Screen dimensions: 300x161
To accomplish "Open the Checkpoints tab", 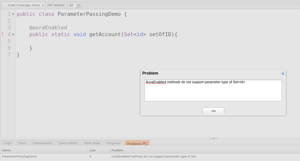I will tap(42, 143).
